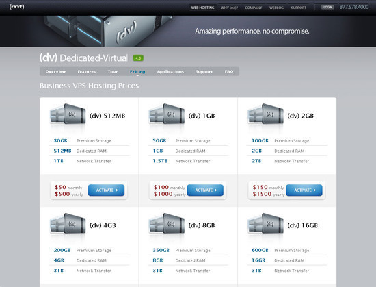Open SUPPORT in the top navigation
The image size is (376, 287).
(x=299, y=8)
